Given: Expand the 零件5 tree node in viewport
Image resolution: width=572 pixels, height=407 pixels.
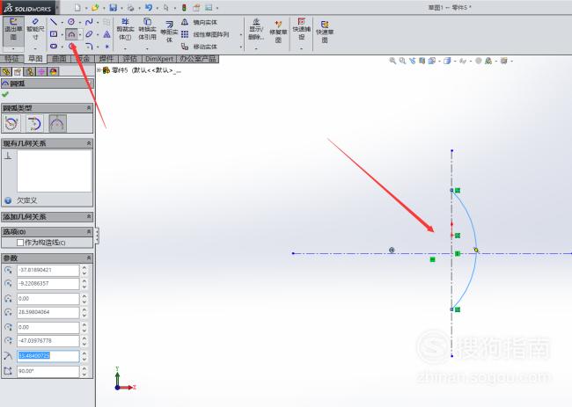Looking at the screenshot, I should pos(99,70).
